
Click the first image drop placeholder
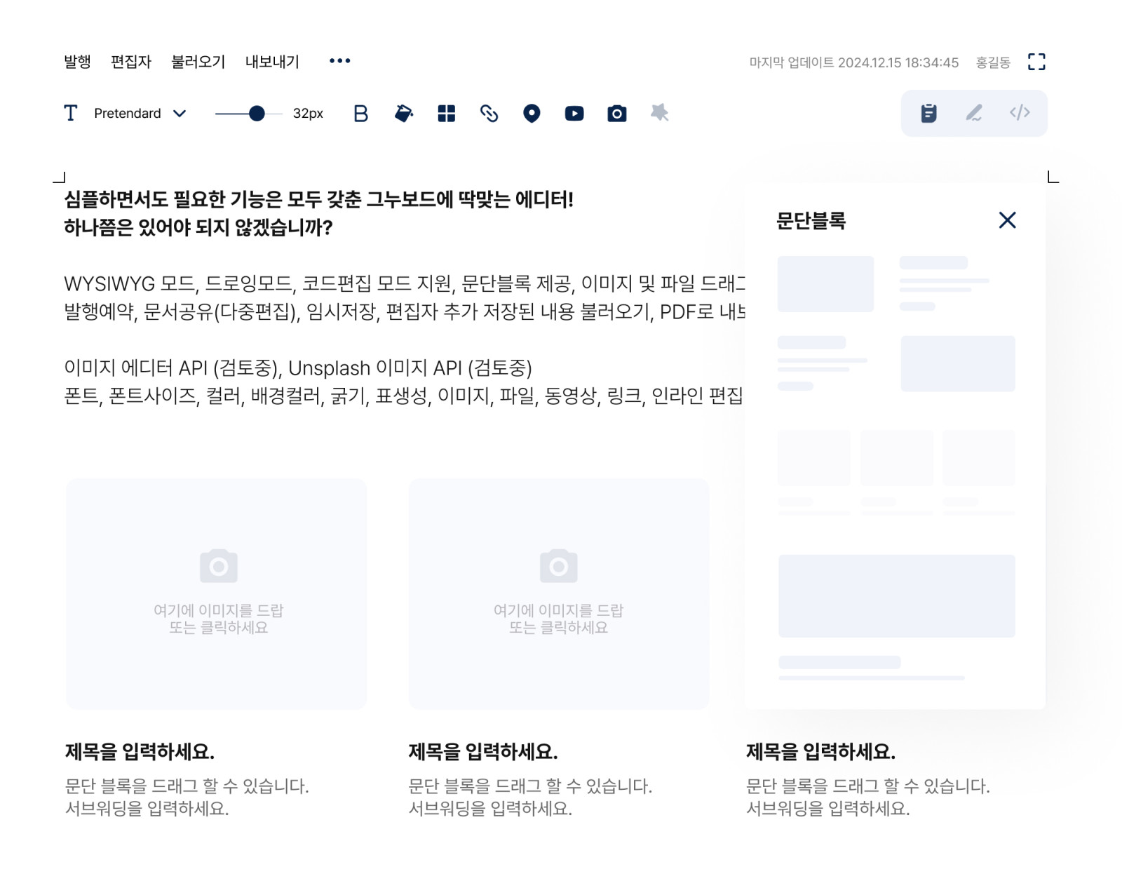click(217, 593)
